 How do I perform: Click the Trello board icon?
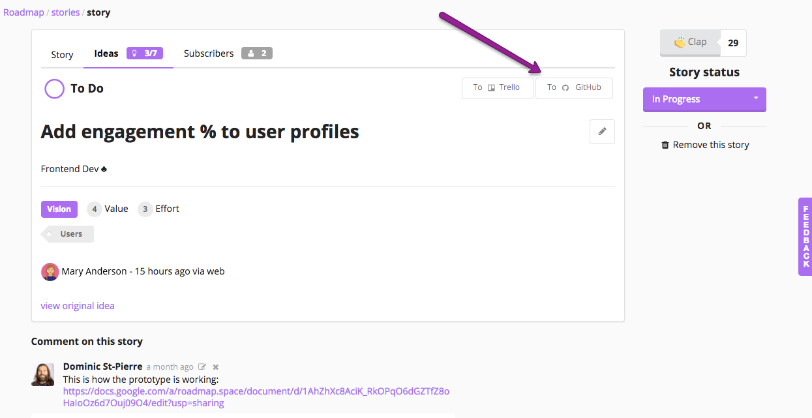[x=491, y=87]
